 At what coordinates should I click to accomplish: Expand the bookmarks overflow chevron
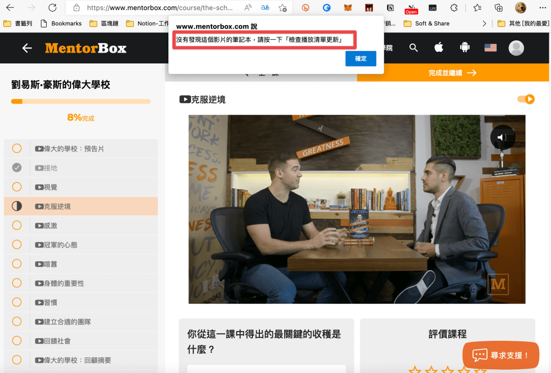coord(484,24)
